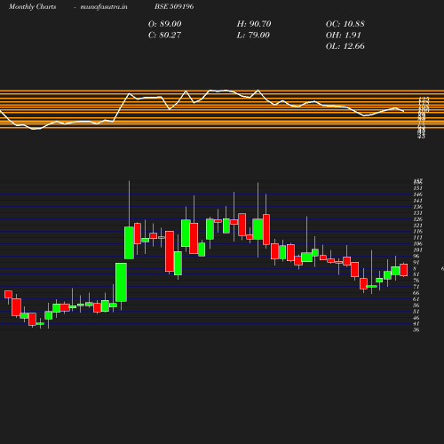Click the 'Monthly Charts' title text
This screenshot has width=444, height=444.
click(32, 6)
